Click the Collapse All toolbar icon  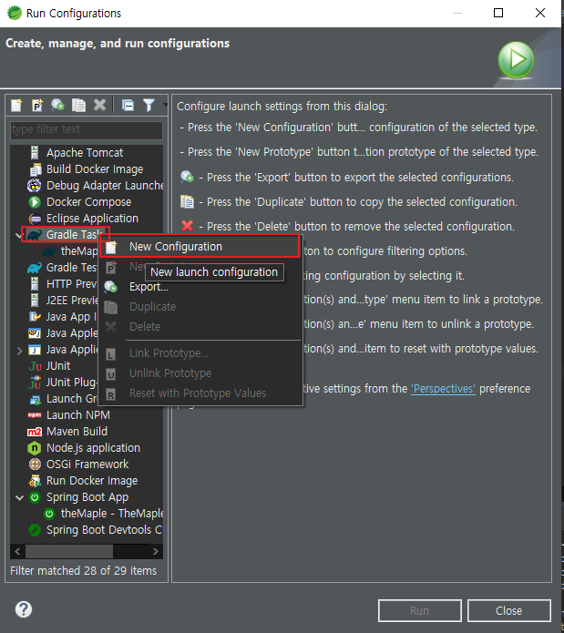click(128, 106)
